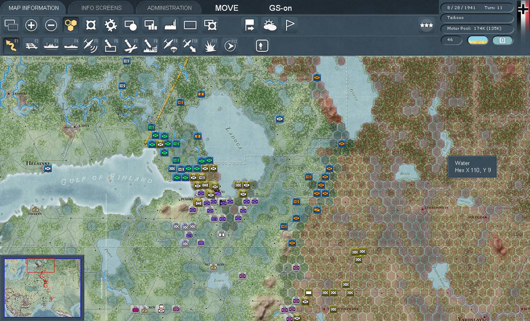Click the overlapping windows icon in the toolbar
530x321 pixels.
12,25
